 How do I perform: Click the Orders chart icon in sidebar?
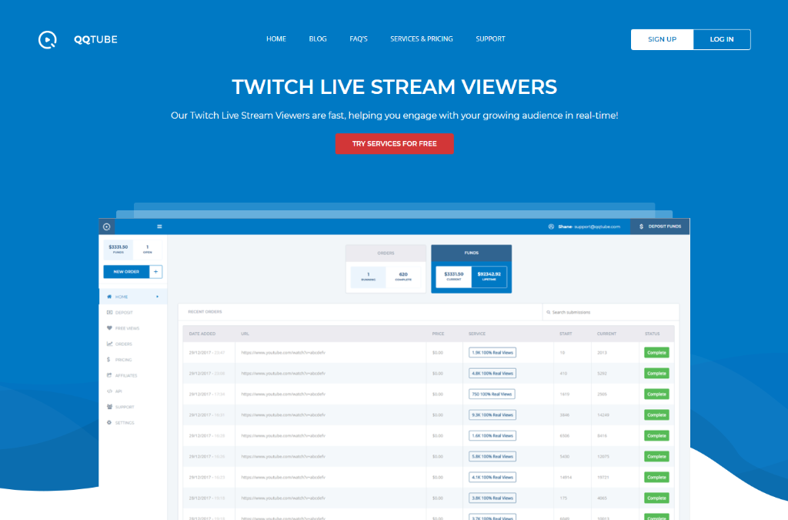click(109, 344)
